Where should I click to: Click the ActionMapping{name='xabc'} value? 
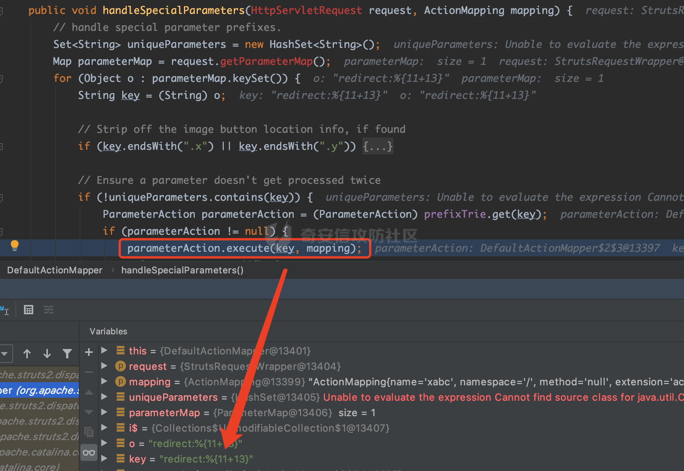click(x=496, y=382)
